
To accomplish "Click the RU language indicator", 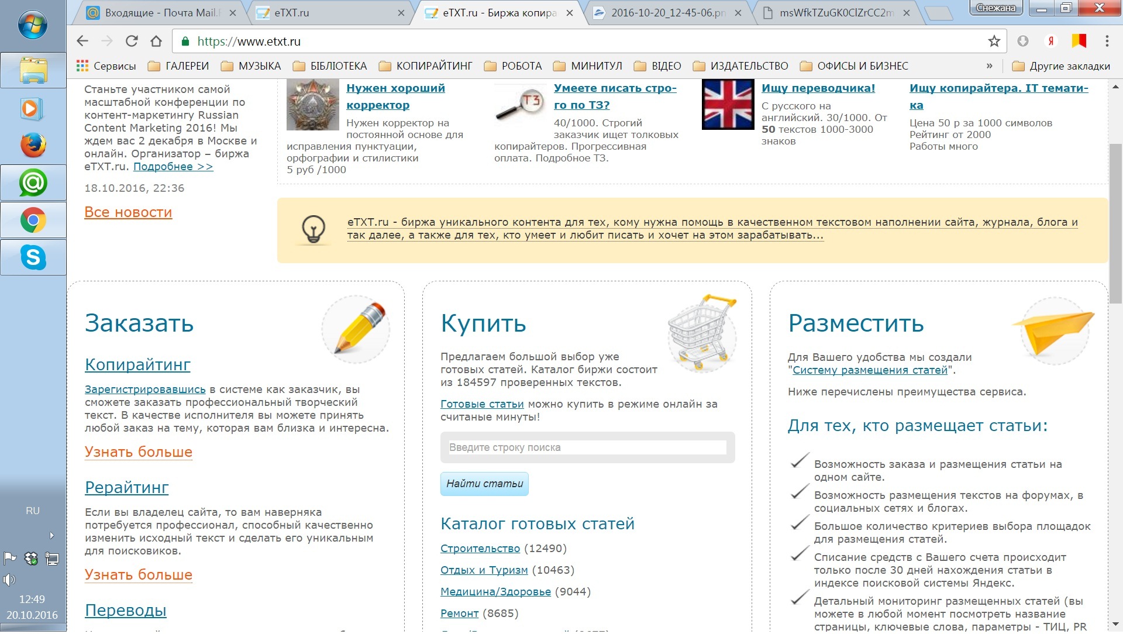I will 33,511.
